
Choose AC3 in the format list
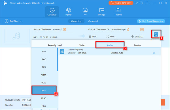coord(44,67)
